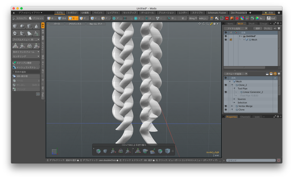Click the Sculpt button in the top-left toolbar

[20, 18]
